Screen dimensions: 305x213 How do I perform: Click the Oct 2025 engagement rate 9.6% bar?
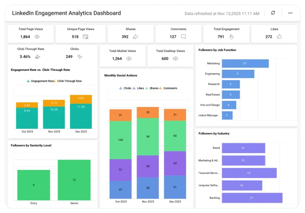point(27,118)
